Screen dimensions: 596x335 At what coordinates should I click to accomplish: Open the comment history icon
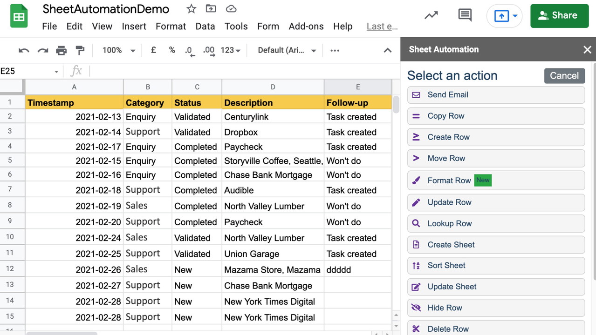click(x=465, y=15)
